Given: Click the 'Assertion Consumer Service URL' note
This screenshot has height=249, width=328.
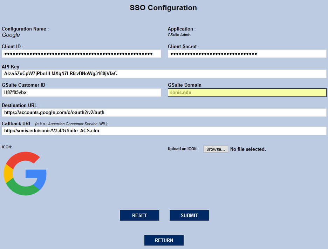Looking at the screenshot, I should [x=71, y=124].
